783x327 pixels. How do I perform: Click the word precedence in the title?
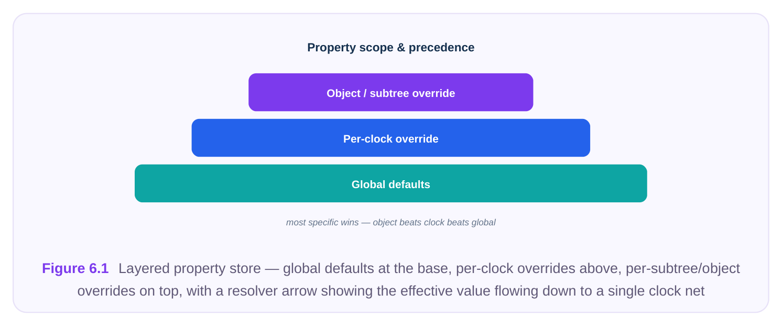[x=441, y=48]
